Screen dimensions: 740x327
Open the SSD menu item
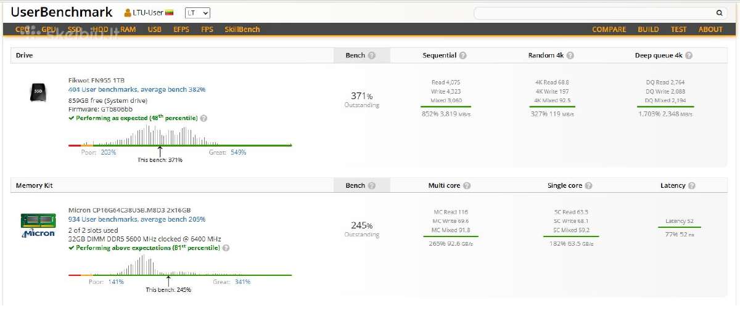[75, 30]
